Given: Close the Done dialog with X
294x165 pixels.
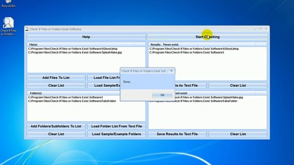Looking at the screenshot, I should 171,71.
